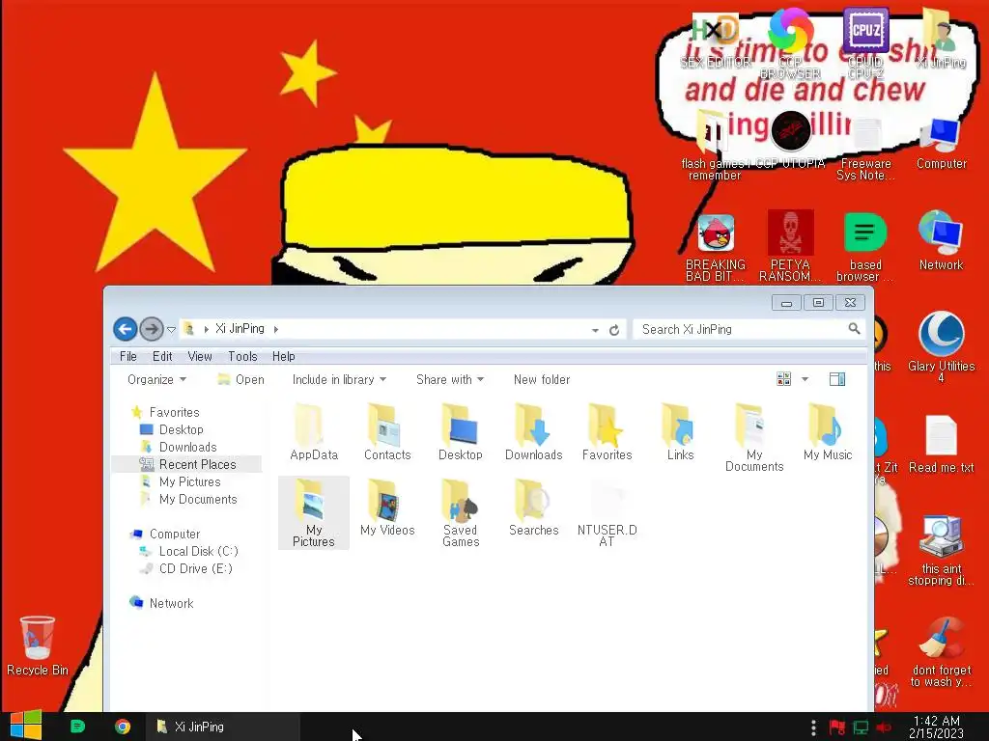
Task: Click the Xi JinPing taskbar button
Action: coord(223,727)
